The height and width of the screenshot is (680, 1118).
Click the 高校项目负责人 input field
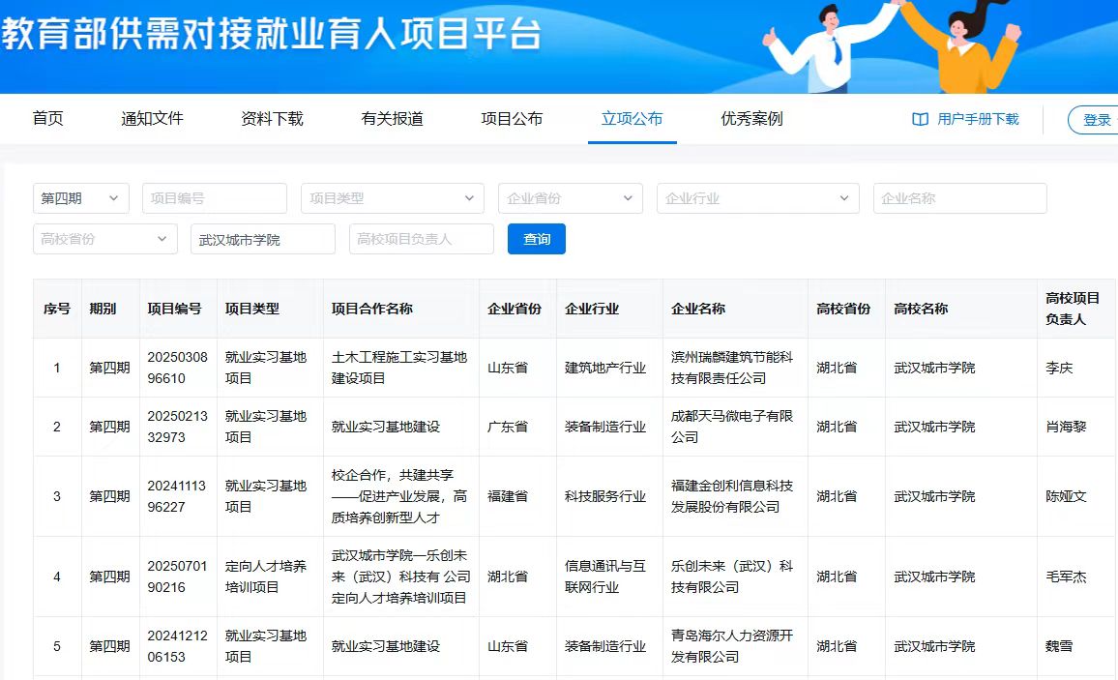click(x=421, y=239)
